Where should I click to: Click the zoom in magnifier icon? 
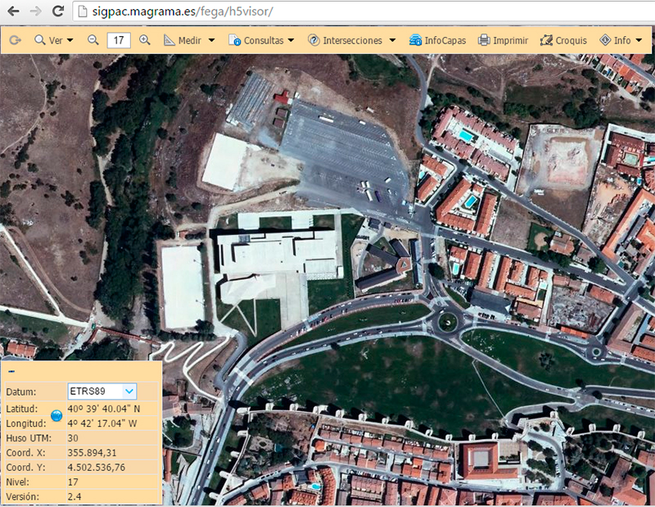click(145, 40)
